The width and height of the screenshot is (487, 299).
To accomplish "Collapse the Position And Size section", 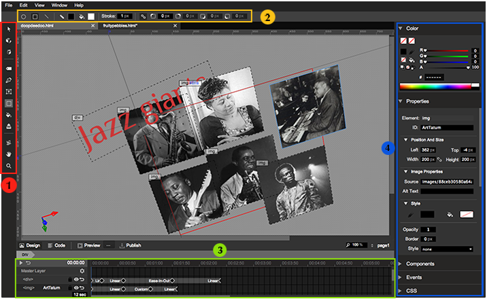I will click(405, 140).
